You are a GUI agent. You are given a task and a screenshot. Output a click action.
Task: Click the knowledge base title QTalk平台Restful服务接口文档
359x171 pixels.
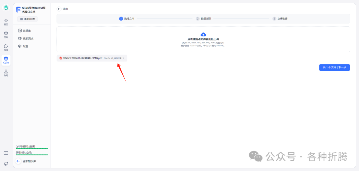pos(34,10)
